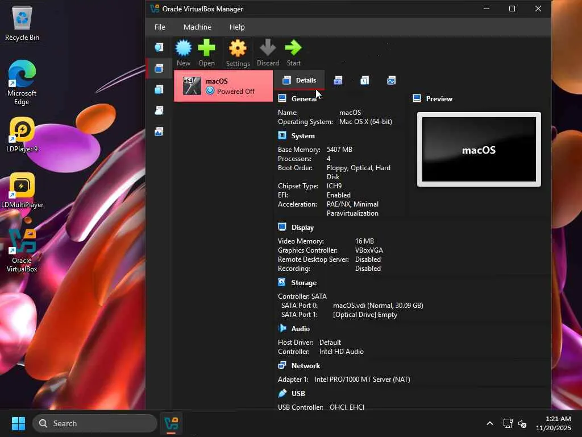Screen dimensions: 582x437
Task: Click VirtualBox icon in taskbar
Action: coord(171,423)
